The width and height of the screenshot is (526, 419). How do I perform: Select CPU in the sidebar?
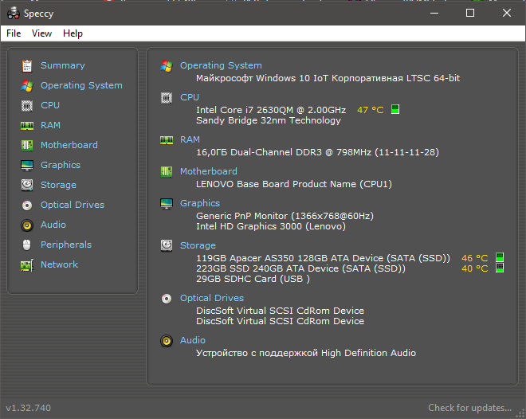(50, 105)
